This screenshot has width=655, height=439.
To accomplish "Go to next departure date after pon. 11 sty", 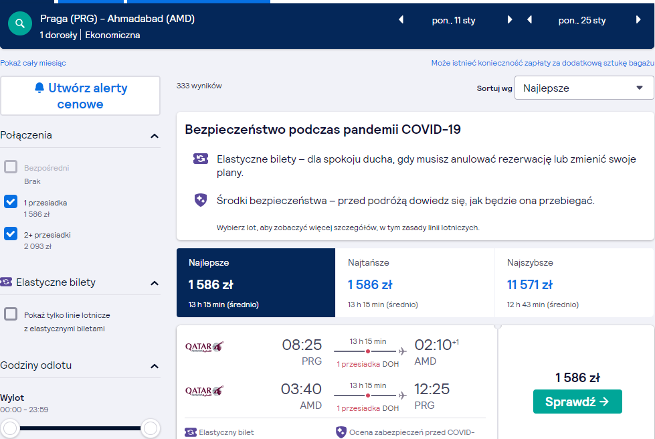I will coord(510,19).
